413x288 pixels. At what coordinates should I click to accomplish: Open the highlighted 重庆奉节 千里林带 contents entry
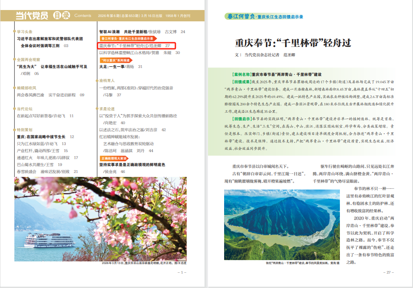pos(137,46)
